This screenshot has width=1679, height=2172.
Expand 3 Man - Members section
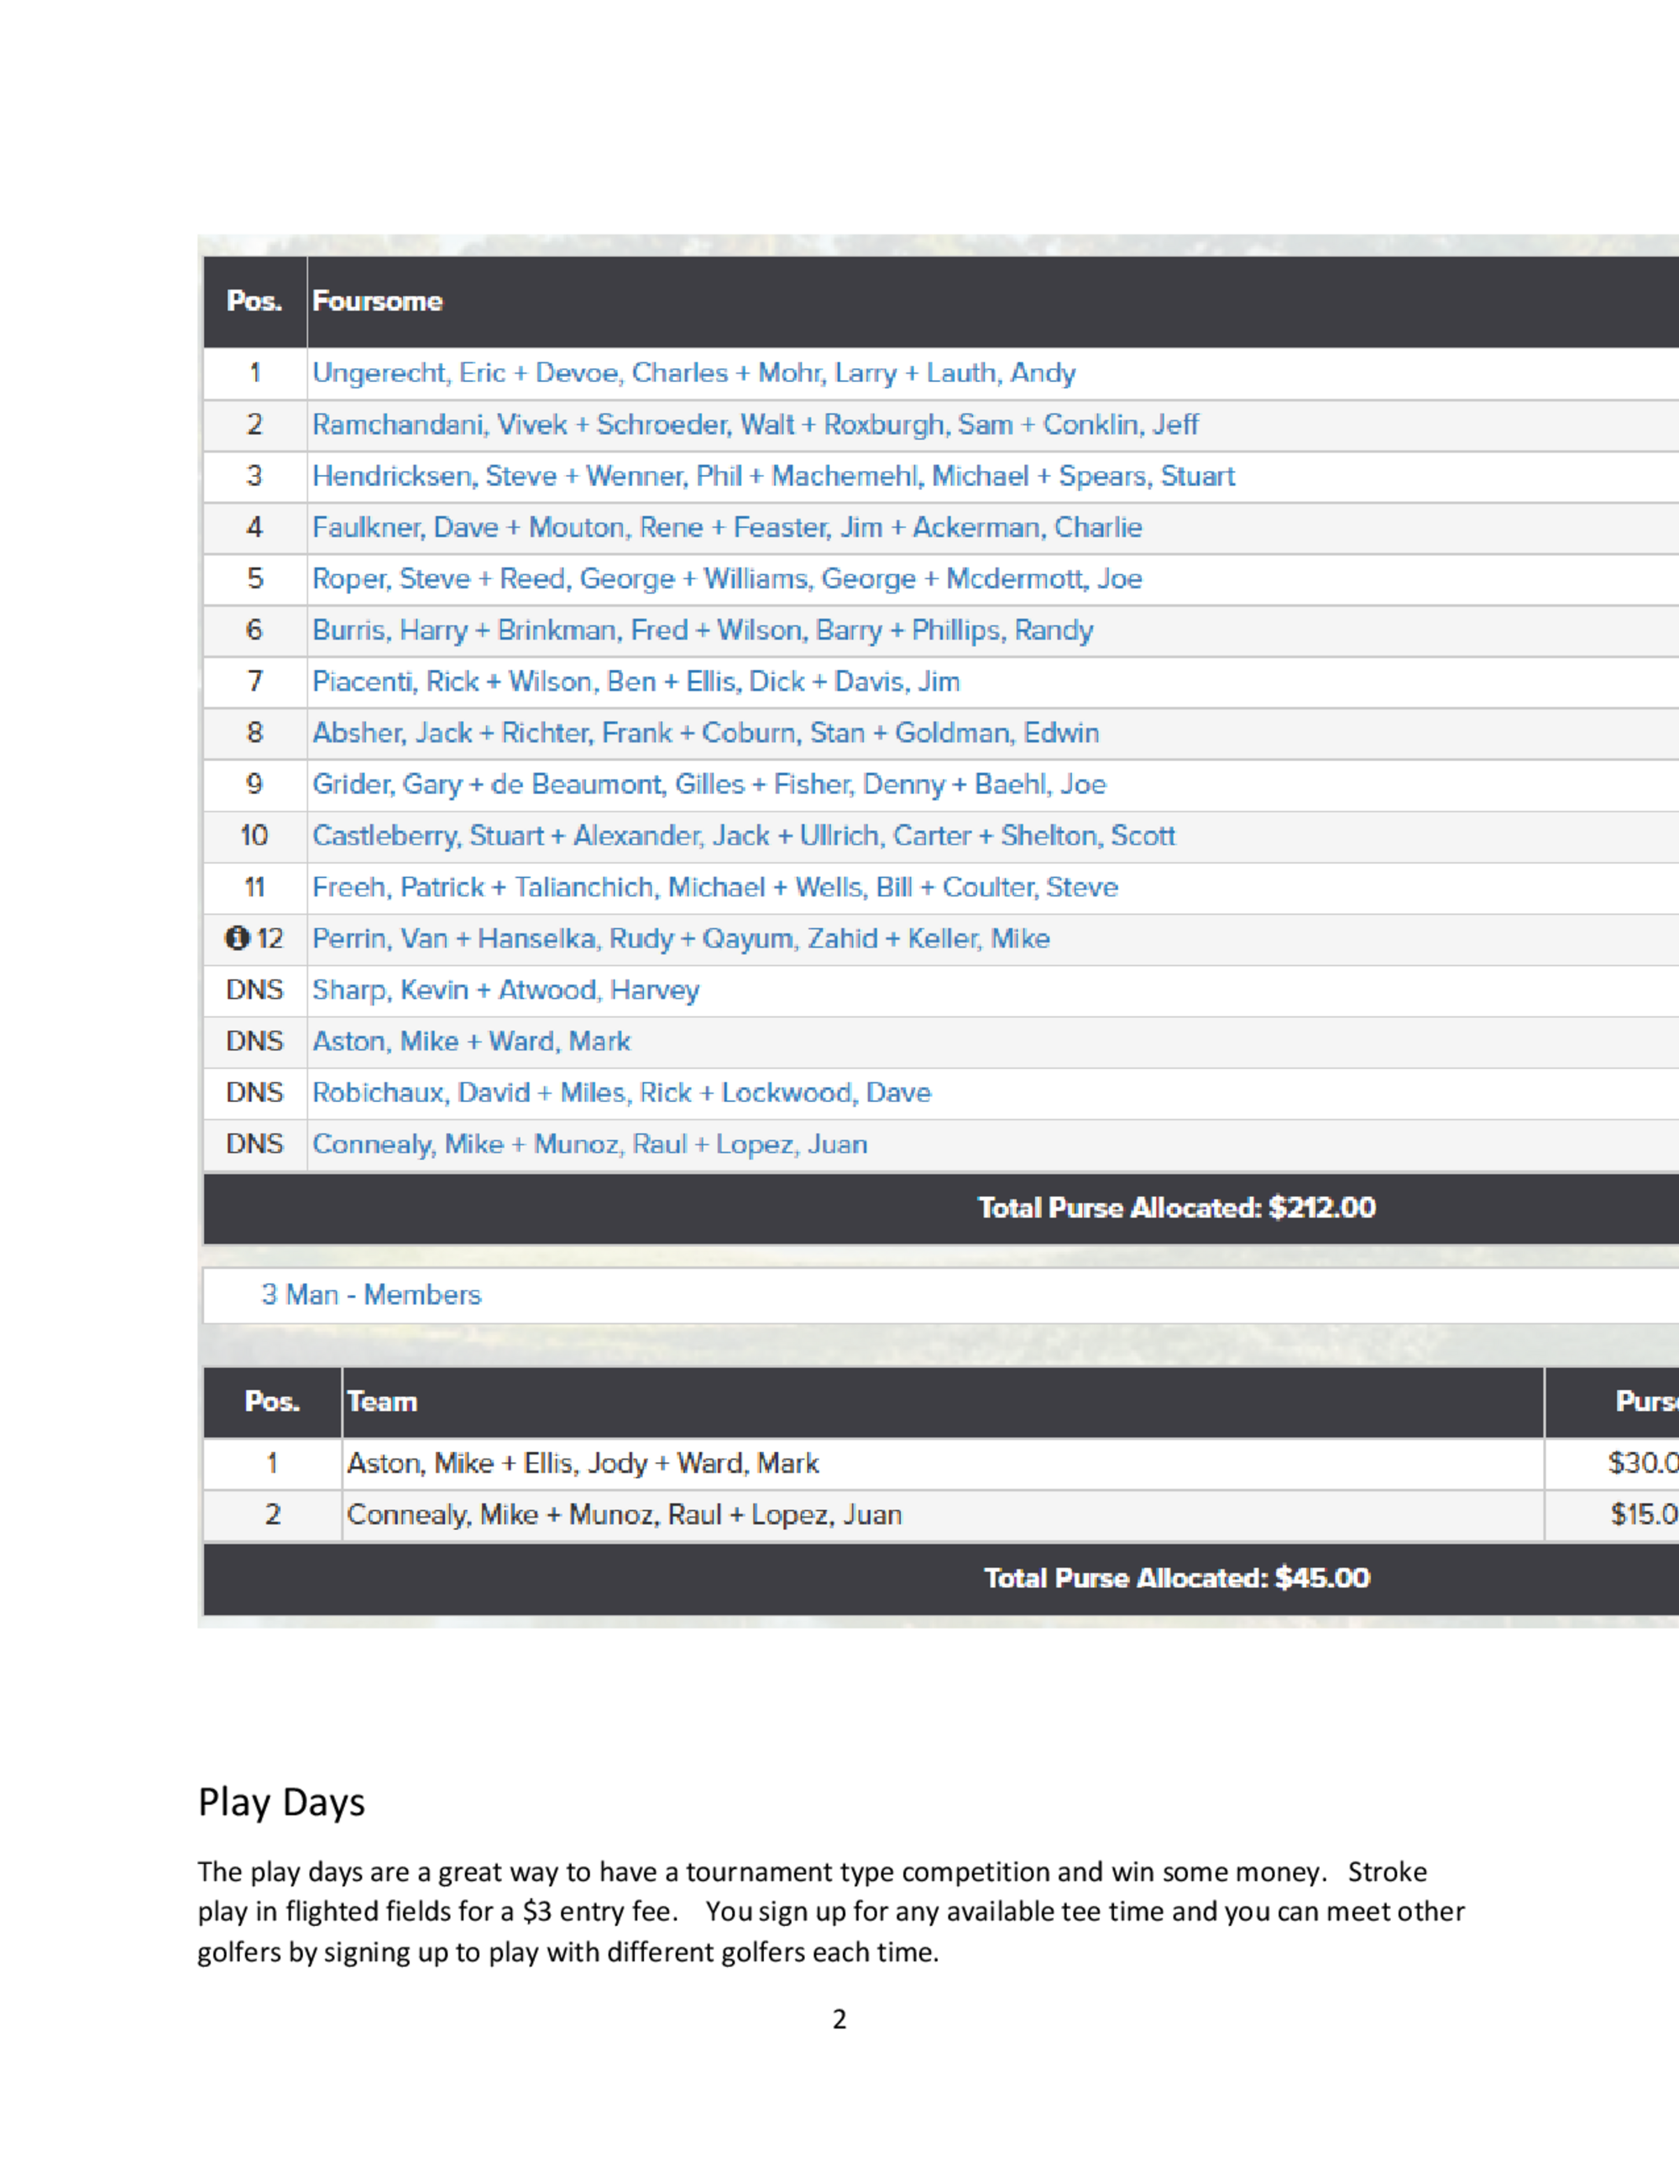point(371,1295)
